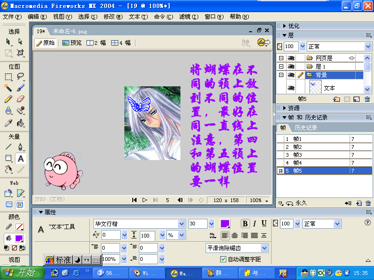
Task: Select the Subselection tool
Action: pos(20,42)
